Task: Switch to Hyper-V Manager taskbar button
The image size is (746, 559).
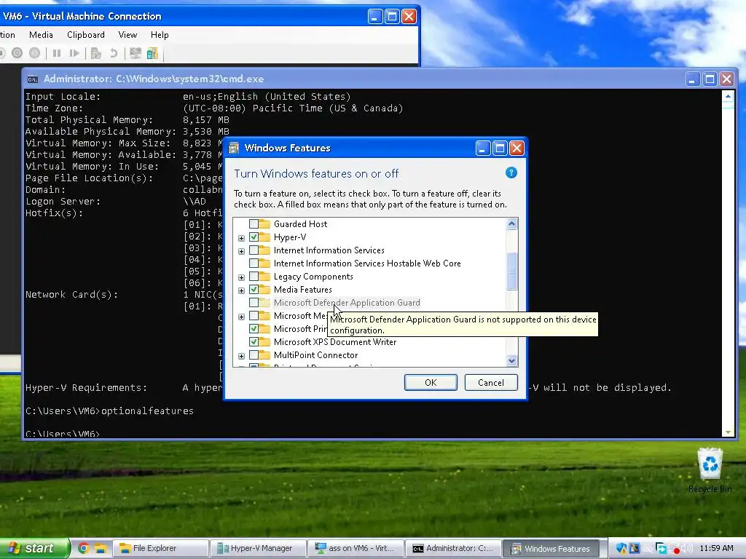Action: click(259, 548)
